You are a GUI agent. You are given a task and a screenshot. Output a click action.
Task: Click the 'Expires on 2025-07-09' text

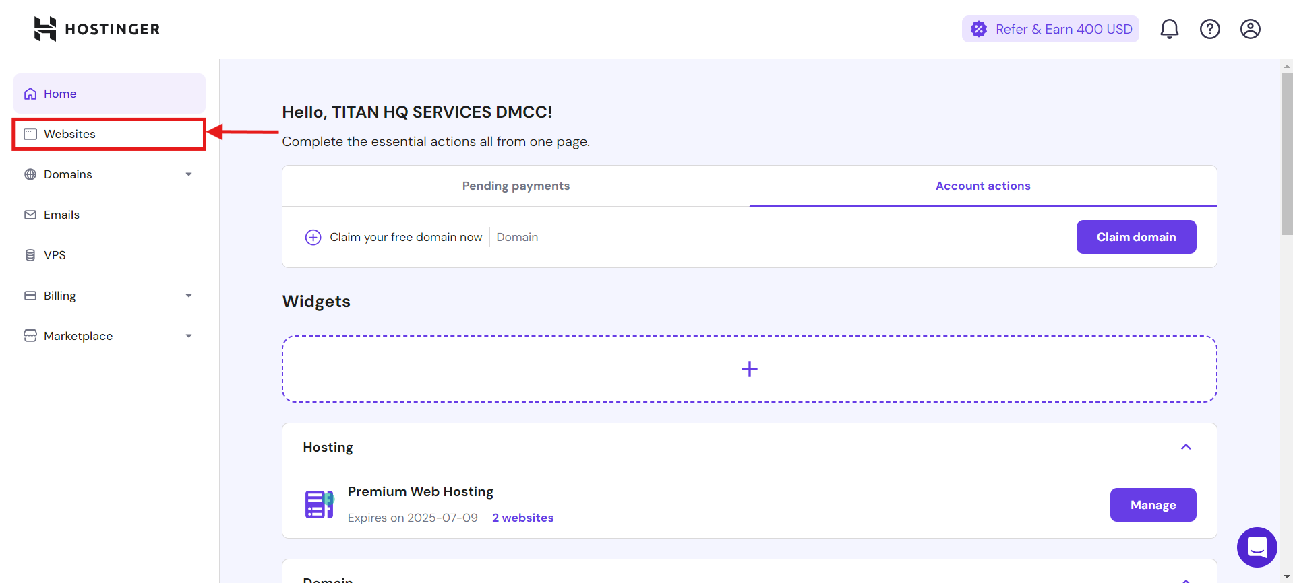(413, 518)
